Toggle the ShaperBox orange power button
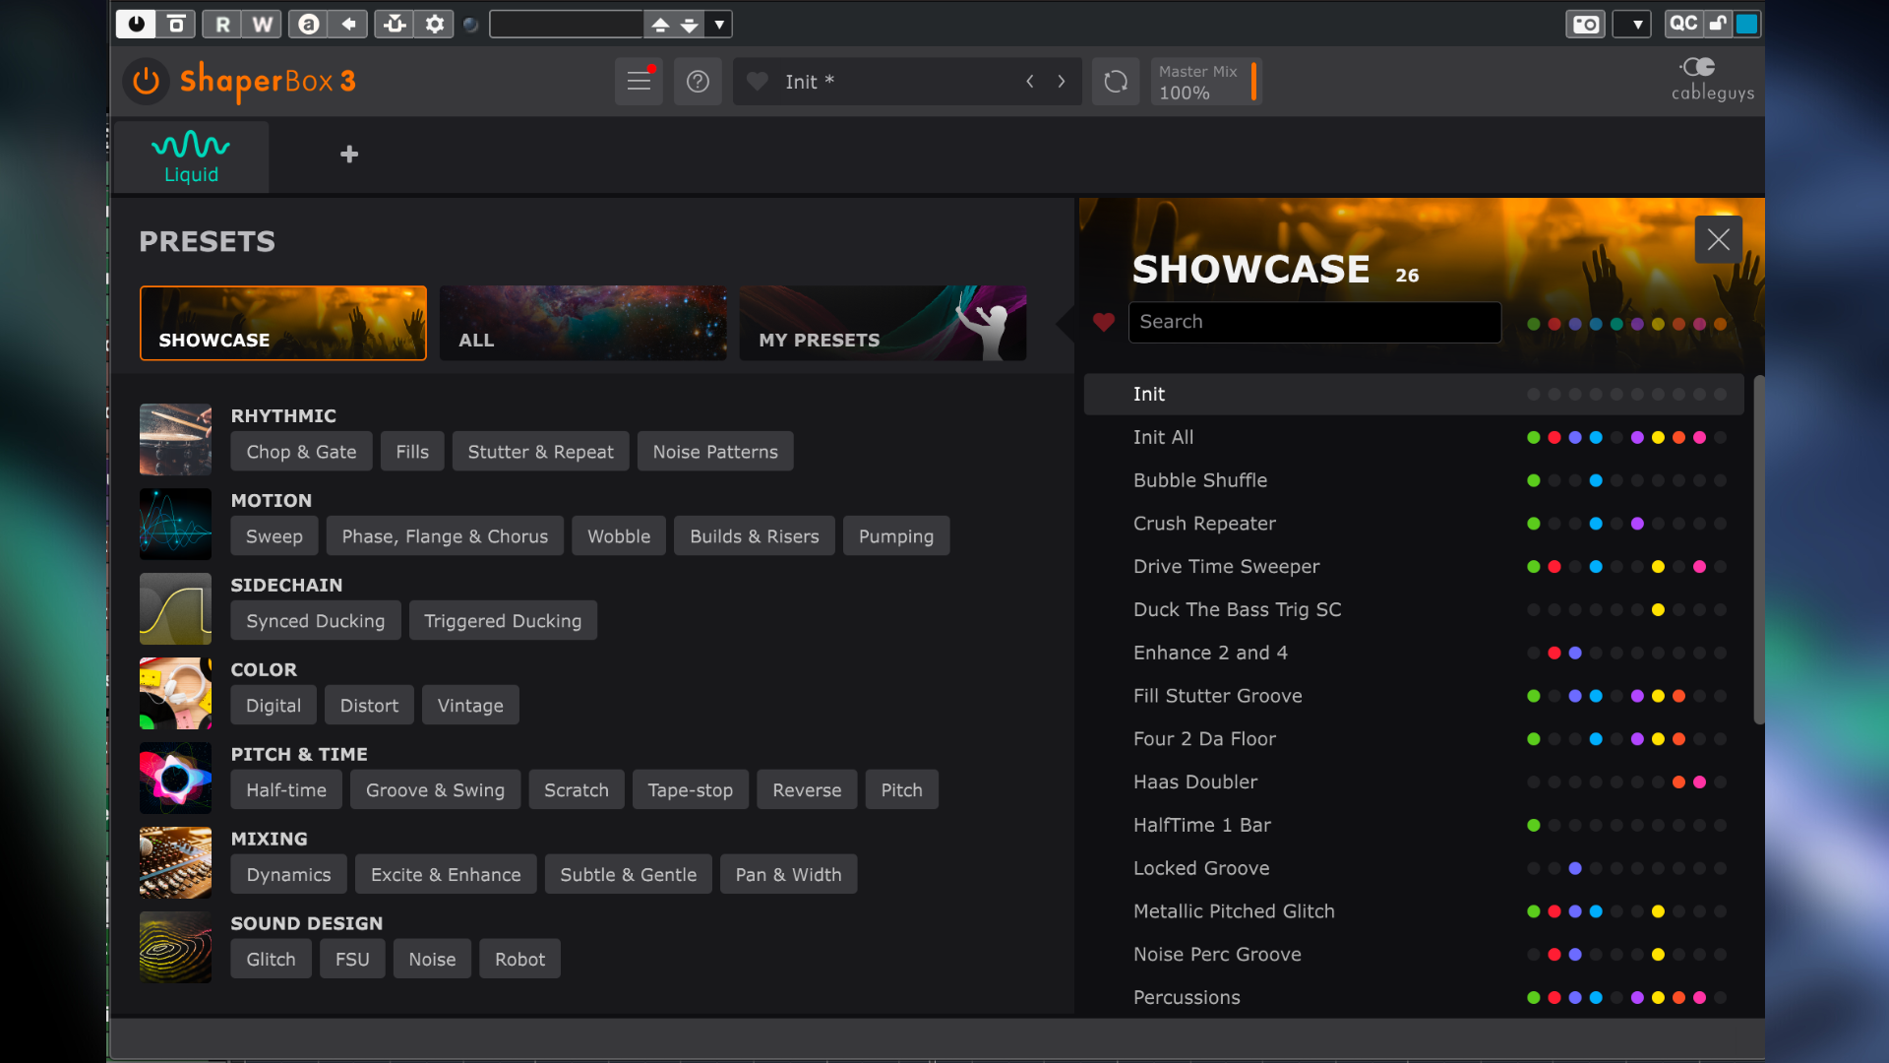Screen dimensions: 1889x1063 click(x=146, y=81)
